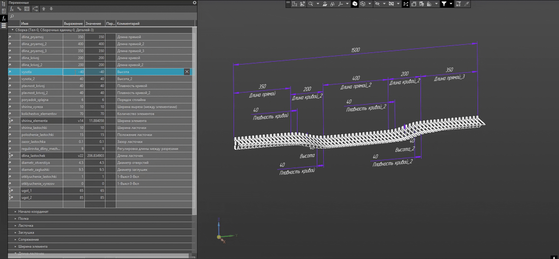Open the variables table icon

[27, 9]
